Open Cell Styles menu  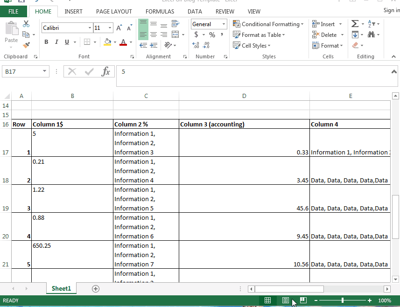[x=252, y=45]
